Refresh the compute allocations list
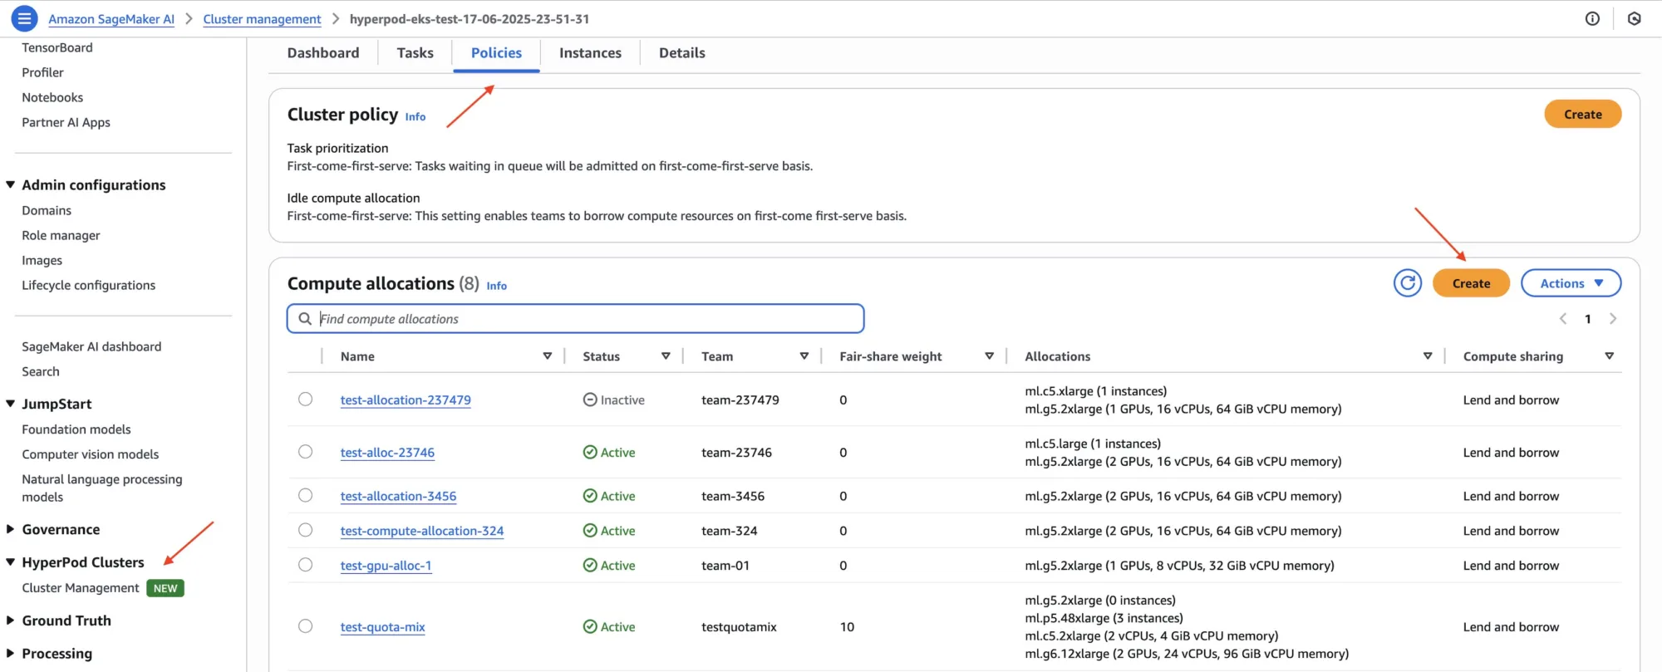The width and height of the screenshot is (1662, 672). (1407, 283)
